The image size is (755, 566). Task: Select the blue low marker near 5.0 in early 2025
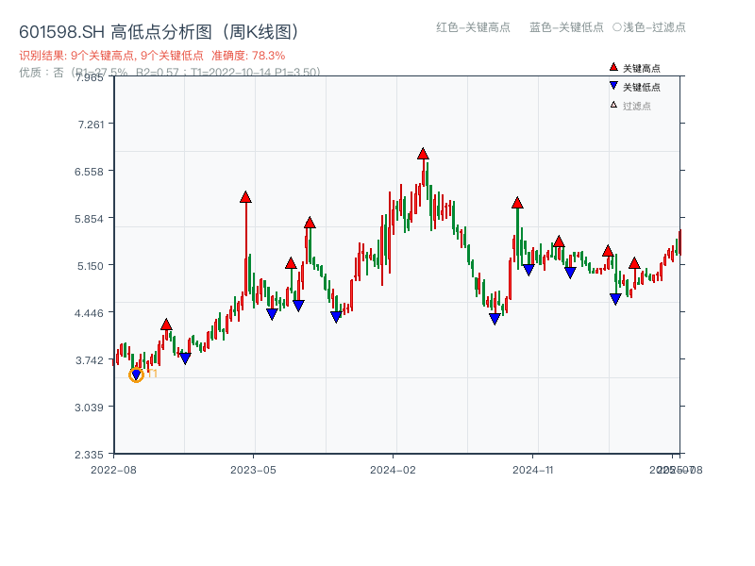571,273
